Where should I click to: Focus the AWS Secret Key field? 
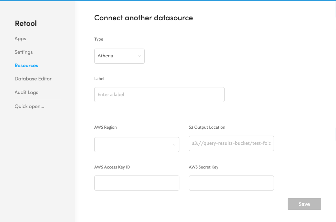click(231, 183)
